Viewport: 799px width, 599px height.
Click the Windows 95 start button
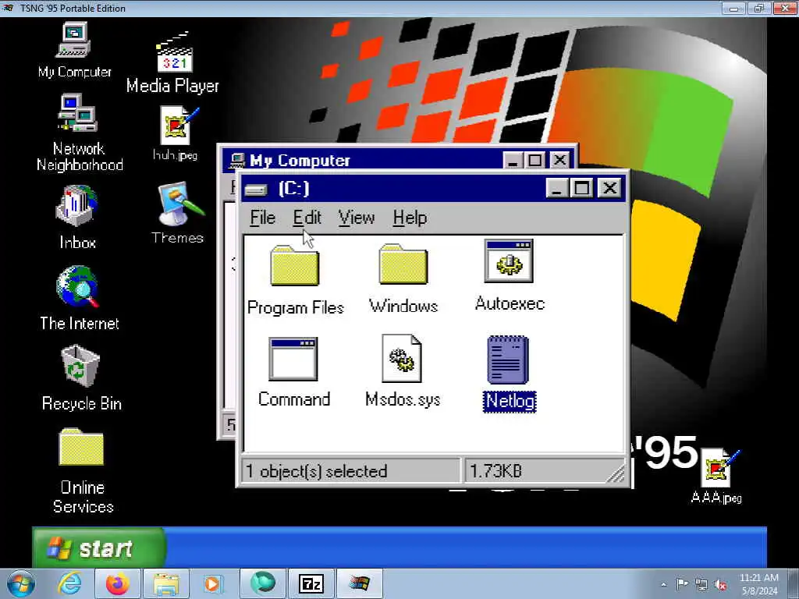click(99, 548)
